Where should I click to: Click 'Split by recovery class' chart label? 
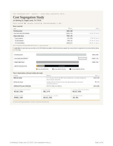tap(21, 66)
